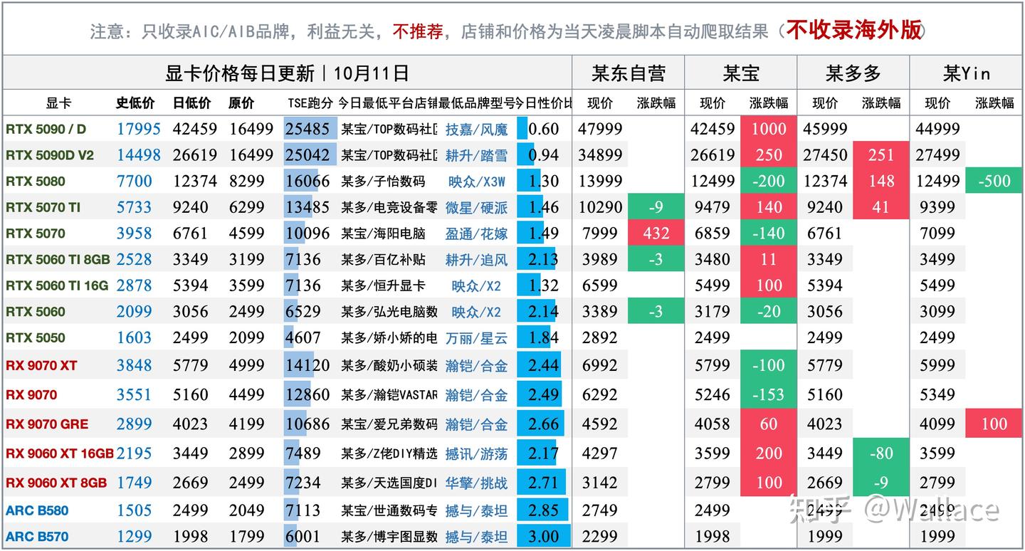Select the RTX 5090D V2 row label

coord(50,155)
